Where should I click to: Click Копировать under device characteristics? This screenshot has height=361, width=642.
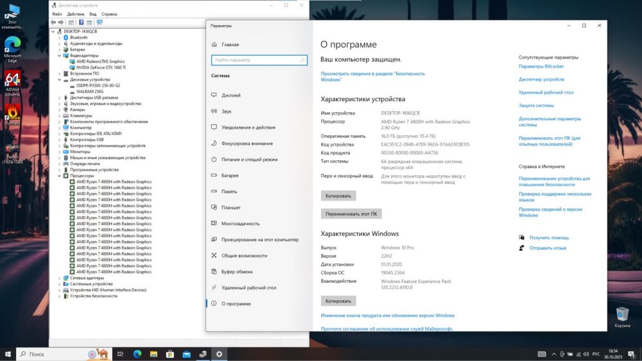[338, 196]
